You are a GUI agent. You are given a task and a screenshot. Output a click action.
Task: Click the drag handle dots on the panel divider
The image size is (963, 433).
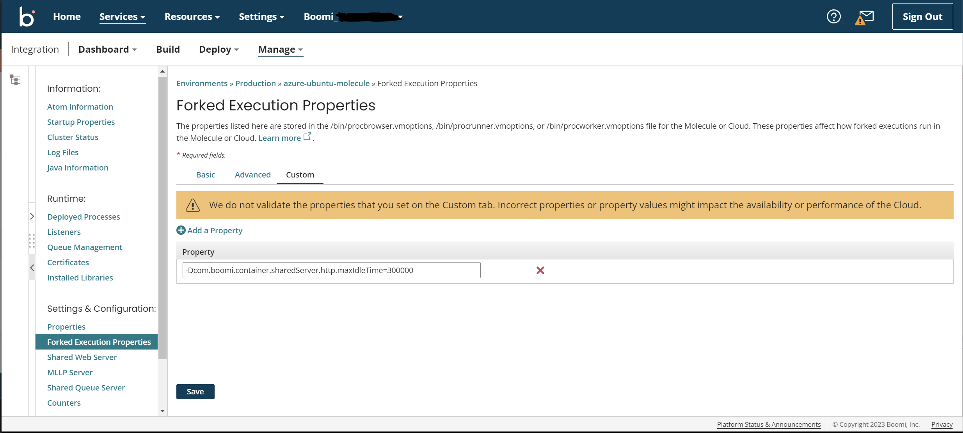click(x=32, y=241)
